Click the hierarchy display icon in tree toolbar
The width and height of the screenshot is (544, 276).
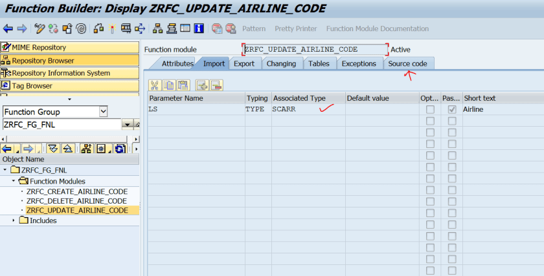[85, 149]
